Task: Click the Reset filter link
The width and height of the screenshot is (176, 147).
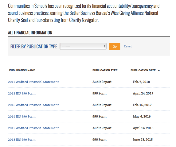Action: (x=127, y=46)
